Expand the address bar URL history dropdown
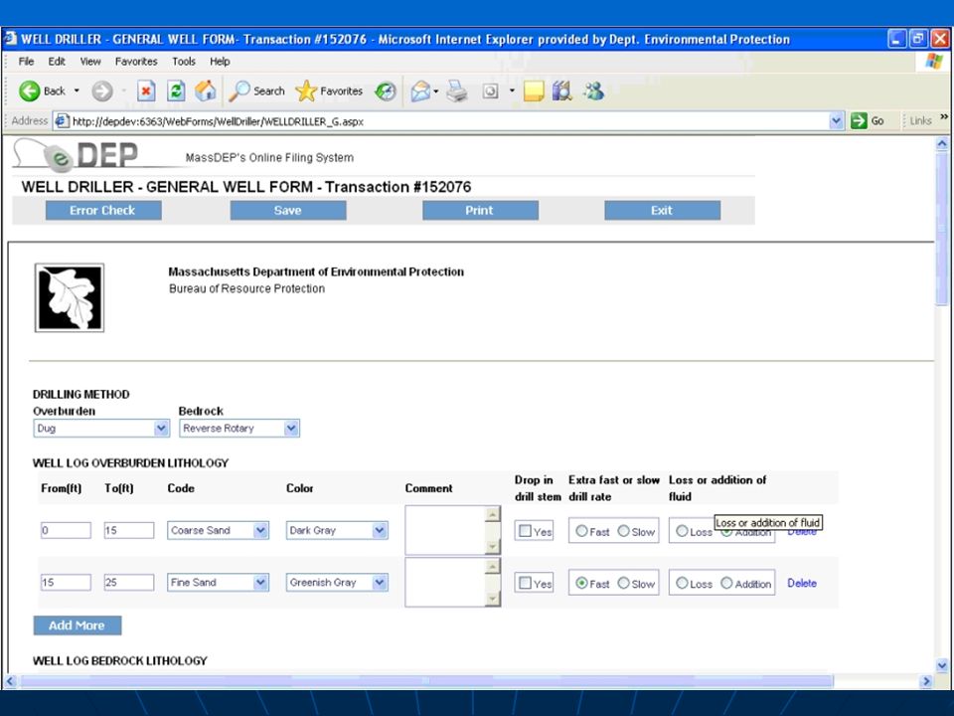Image resolution: width=954 pixels, height=716 pixels. pyautogui.click(x=837, y=120)
